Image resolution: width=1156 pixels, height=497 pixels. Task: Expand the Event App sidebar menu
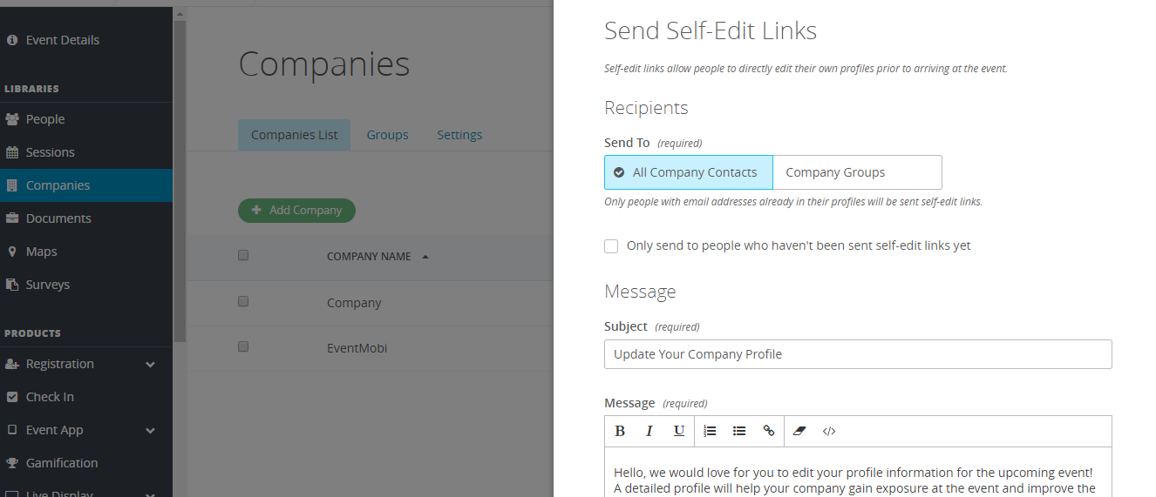150,430
